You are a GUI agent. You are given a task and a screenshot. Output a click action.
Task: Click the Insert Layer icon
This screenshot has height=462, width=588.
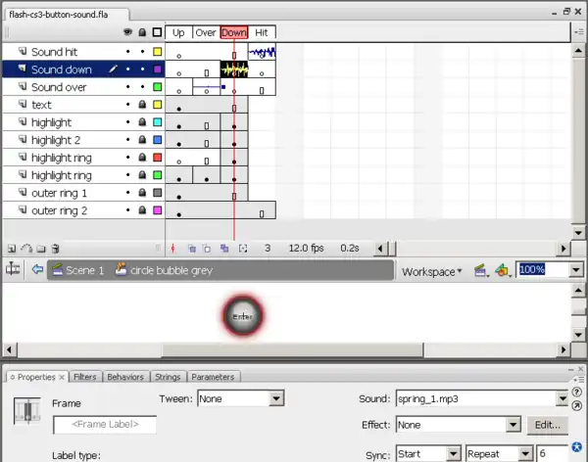12,249
